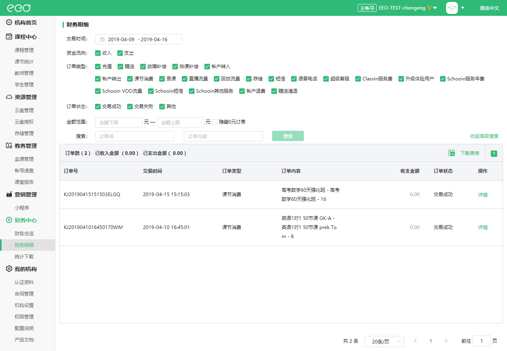Screen dimensions: 507x351
Task: Click the 主帐号 badge in header
Action: coord(367,8)
